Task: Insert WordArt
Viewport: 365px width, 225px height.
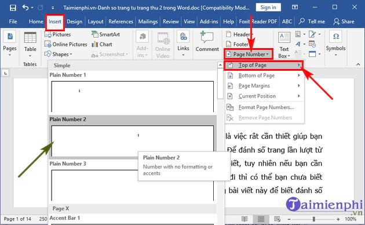Action: point(300,44)
